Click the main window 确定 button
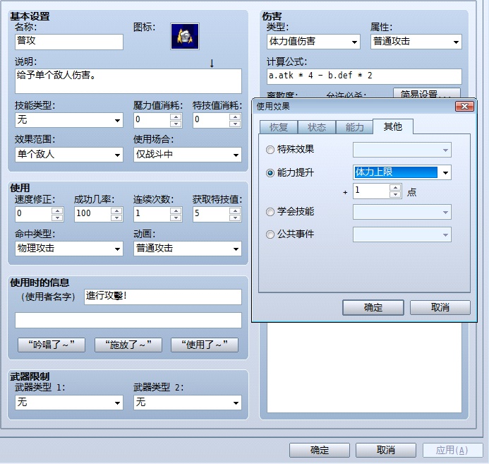 320,451
